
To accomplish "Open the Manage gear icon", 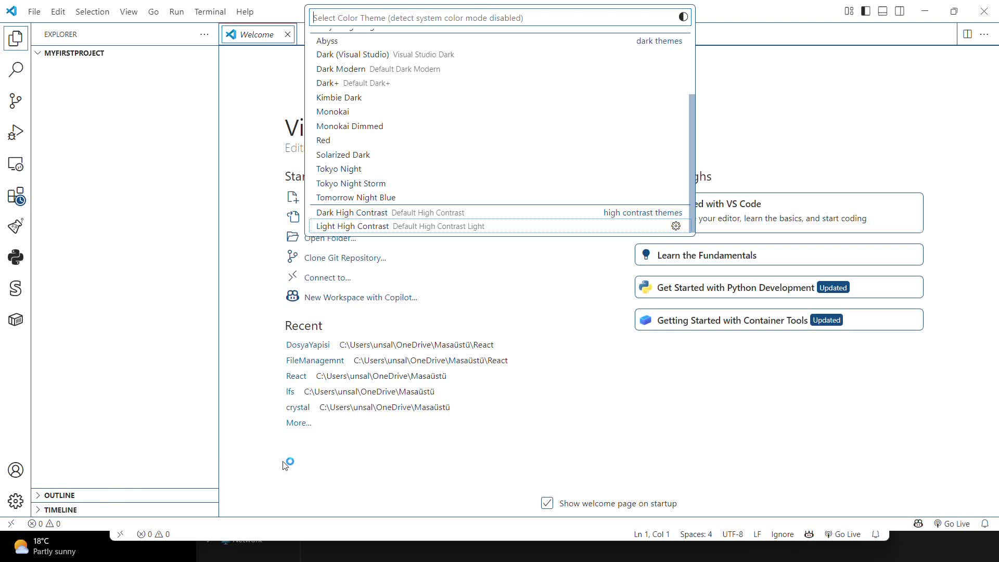I will pyautogui.click(x=16, y=501).
